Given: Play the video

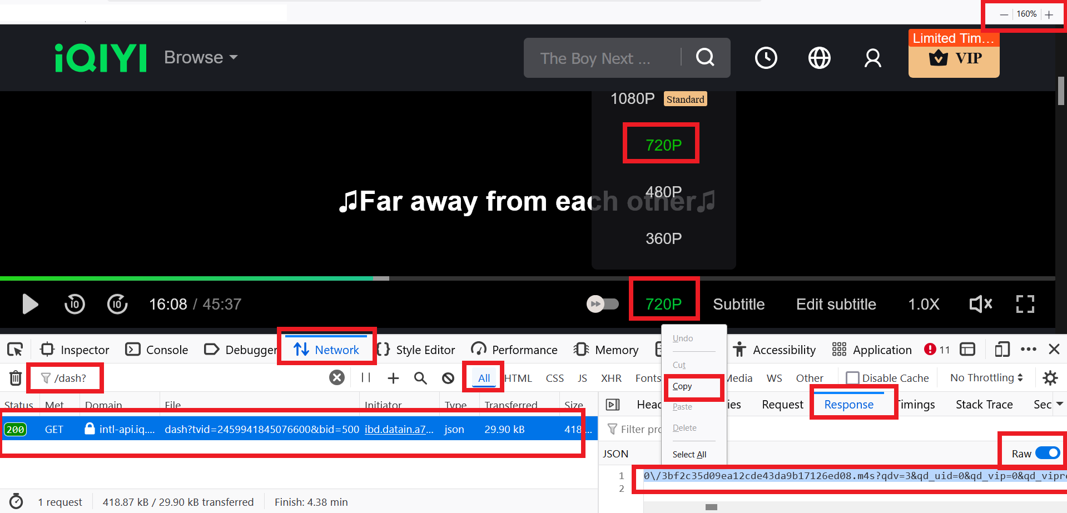Looking at the screenshot, I should coord(30,304).
